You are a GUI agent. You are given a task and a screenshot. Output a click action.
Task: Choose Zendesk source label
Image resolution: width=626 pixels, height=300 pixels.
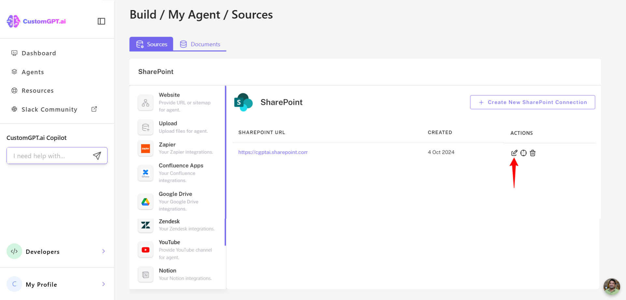(x=169, y=221)
